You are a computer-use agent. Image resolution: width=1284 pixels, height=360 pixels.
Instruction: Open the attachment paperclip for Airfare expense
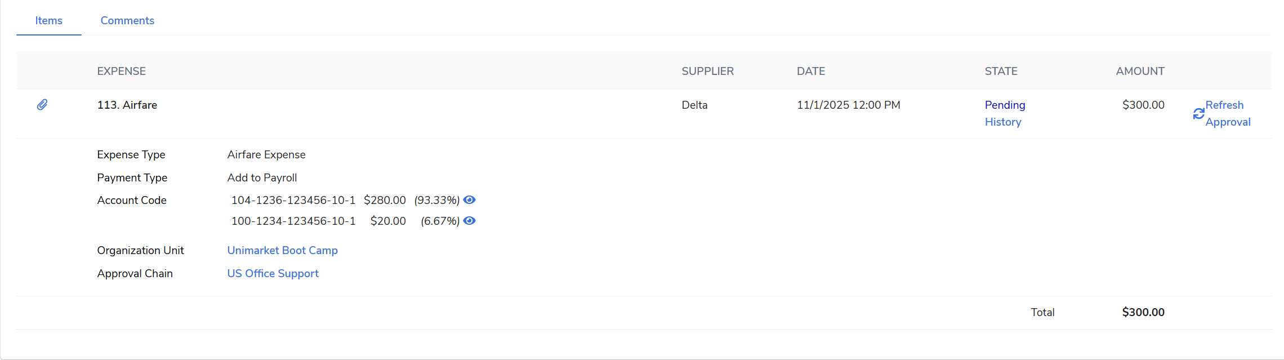[42, 105]
